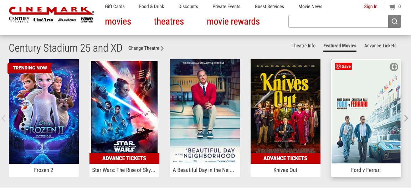Click the previous carousel arrow
Image resolution: width=411 pixels, height=188 pixels.
pyautogui.click(x=4, y=118)
